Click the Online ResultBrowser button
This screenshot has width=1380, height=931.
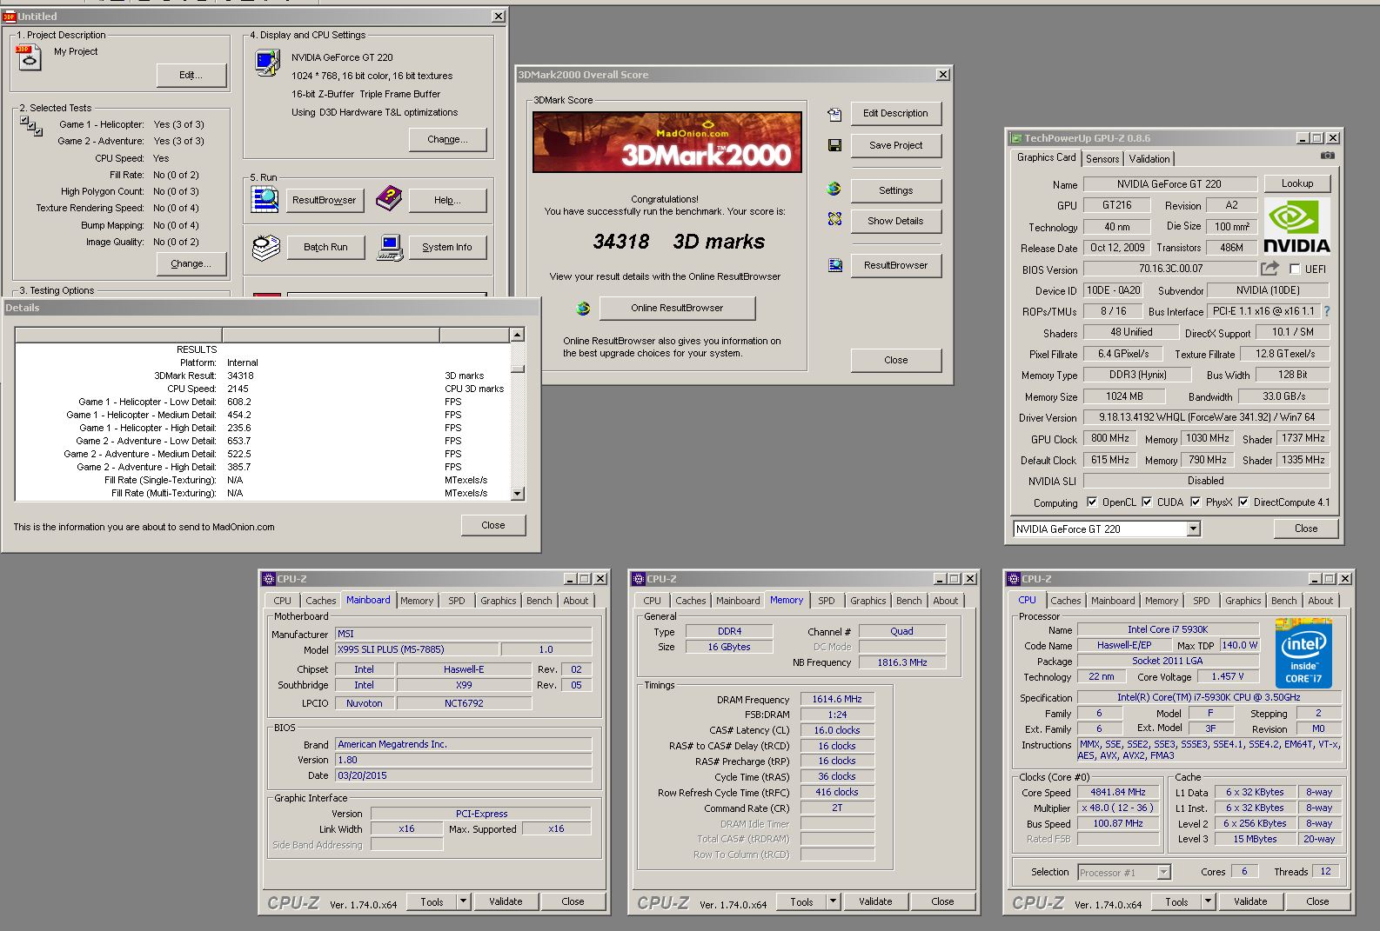pos(677,308)
